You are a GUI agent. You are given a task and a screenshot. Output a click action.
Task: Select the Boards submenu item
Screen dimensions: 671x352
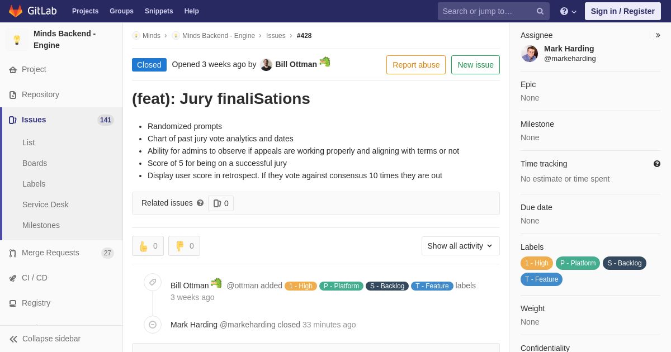pos(35,163)
